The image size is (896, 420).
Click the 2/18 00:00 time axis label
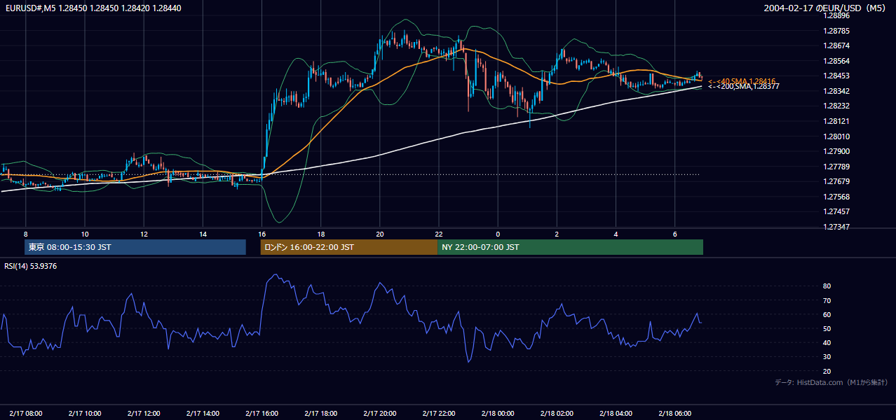(498, 413)
